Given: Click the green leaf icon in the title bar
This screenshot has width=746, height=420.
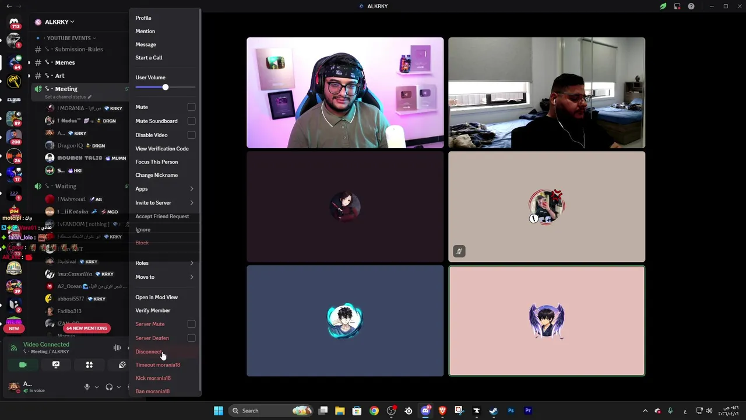Looking at the screenshot, I should coord(663,6).
